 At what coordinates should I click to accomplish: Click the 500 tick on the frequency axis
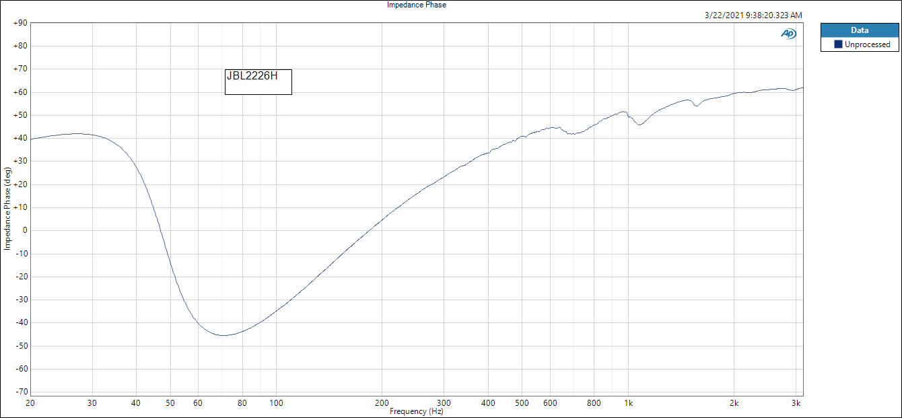pyautogui.click(x=522, y=403)
